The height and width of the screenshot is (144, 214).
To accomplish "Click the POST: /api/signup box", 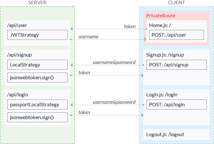I will click(x=177, y=65).
